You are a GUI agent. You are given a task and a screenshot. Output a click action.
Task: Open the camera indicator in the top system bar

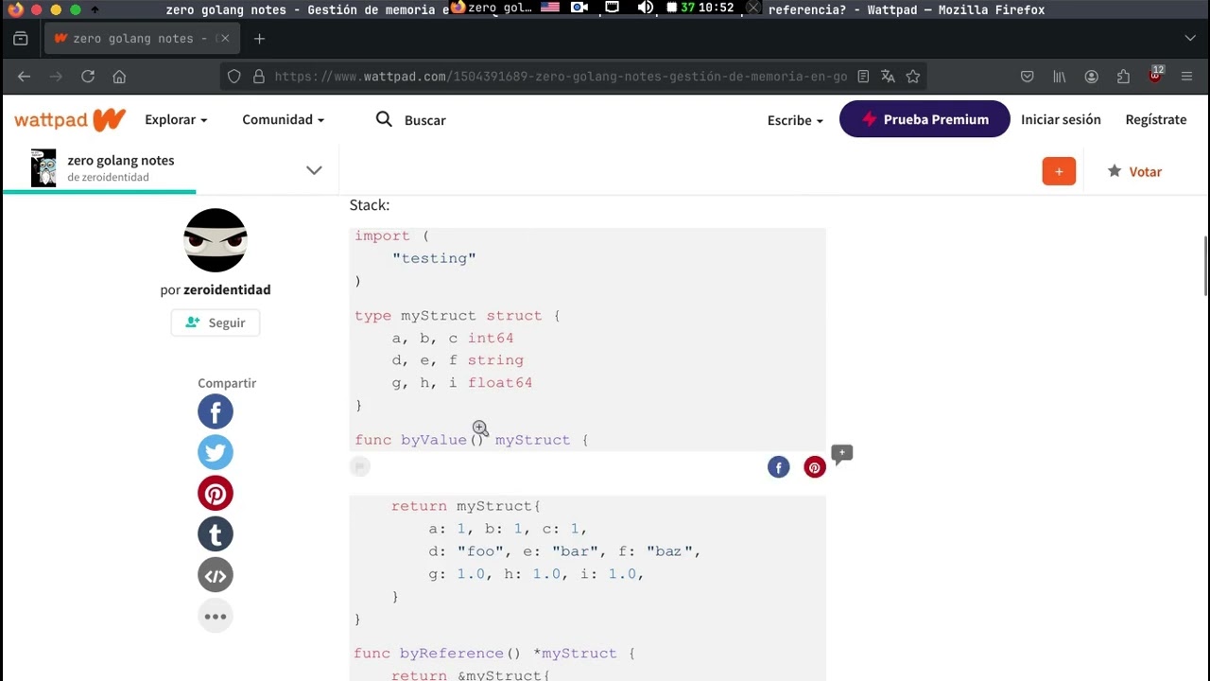tap(579, 8)
